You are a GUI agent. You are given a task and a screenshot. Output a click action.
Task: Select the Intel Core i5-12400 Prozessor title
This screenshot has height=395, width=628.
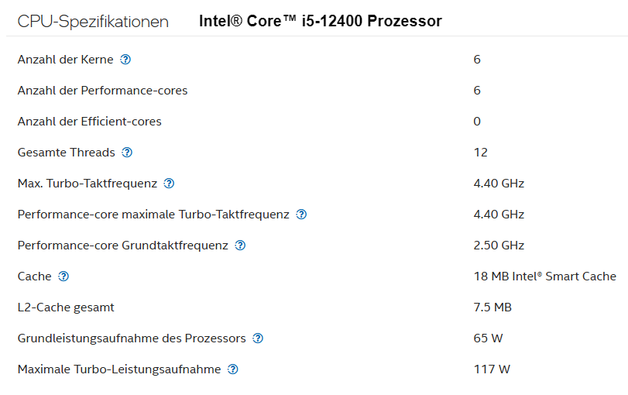click(x=321, y=21)
